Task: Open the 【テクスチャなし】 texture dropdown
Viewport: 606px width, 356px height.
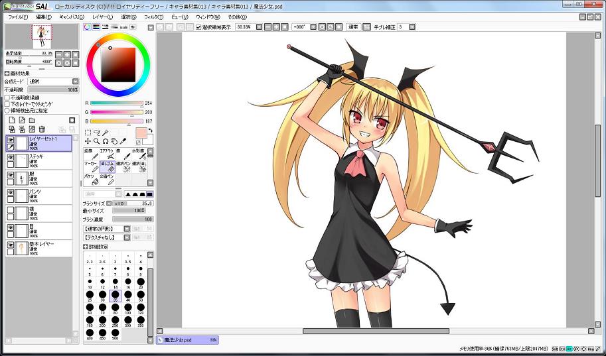Action: (106, 237)
